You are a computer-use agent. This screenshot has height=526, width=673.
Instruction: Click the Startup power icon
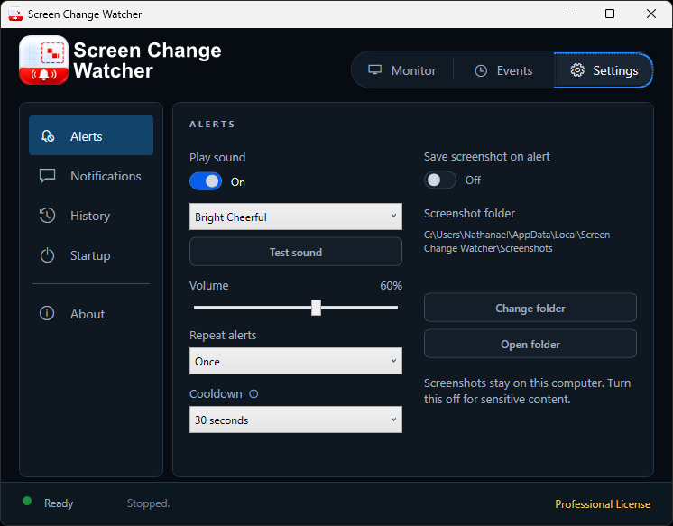point(47,255)
